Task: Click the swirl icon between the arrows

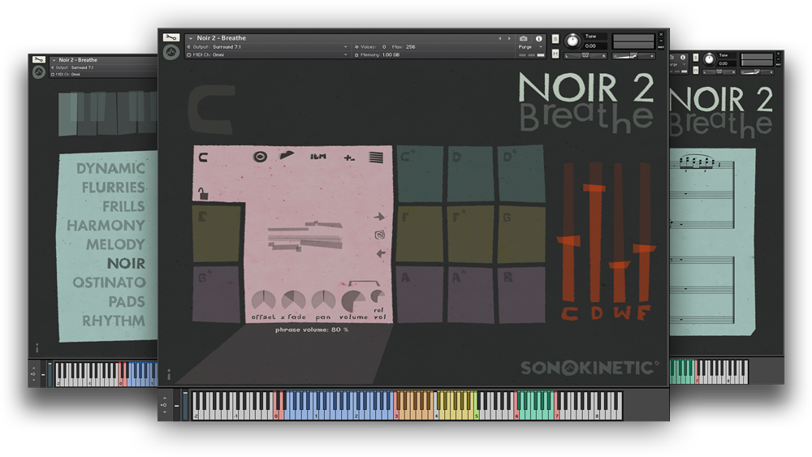Action: pos(379,235)
